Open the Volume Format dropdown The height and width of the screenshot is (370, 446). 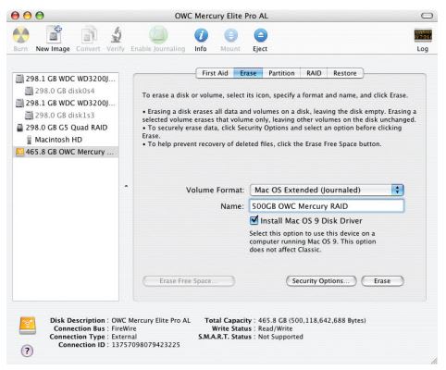(327, 190)
